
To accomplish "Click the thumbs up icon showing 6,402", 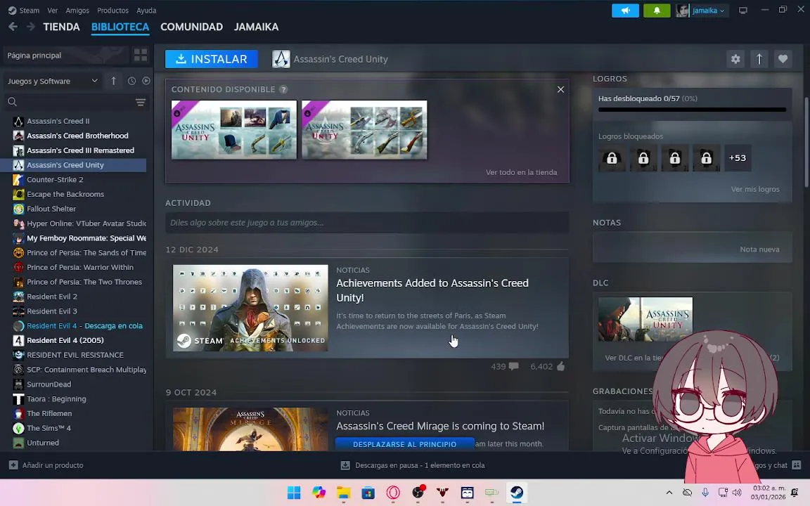I will click(561, 366).
